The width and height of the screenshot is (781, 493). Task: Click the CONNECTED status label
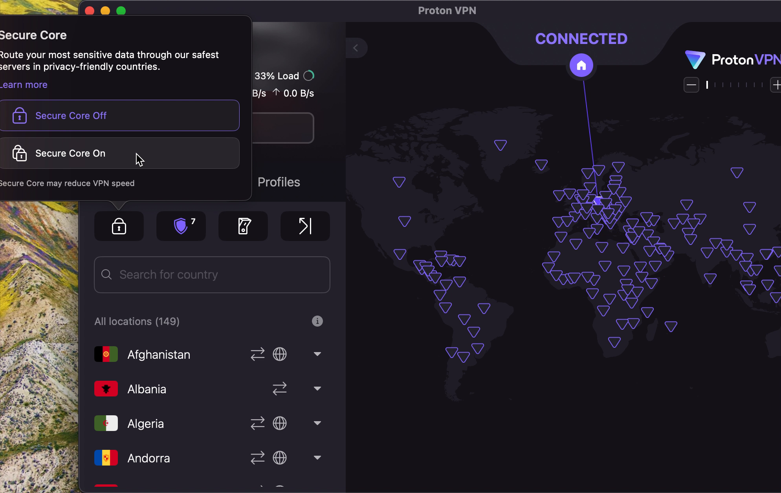click(x=581, y=39)
